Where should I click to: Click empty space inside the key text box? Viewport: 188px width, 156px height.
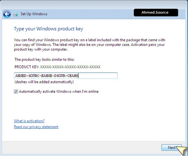pos(98,76)
